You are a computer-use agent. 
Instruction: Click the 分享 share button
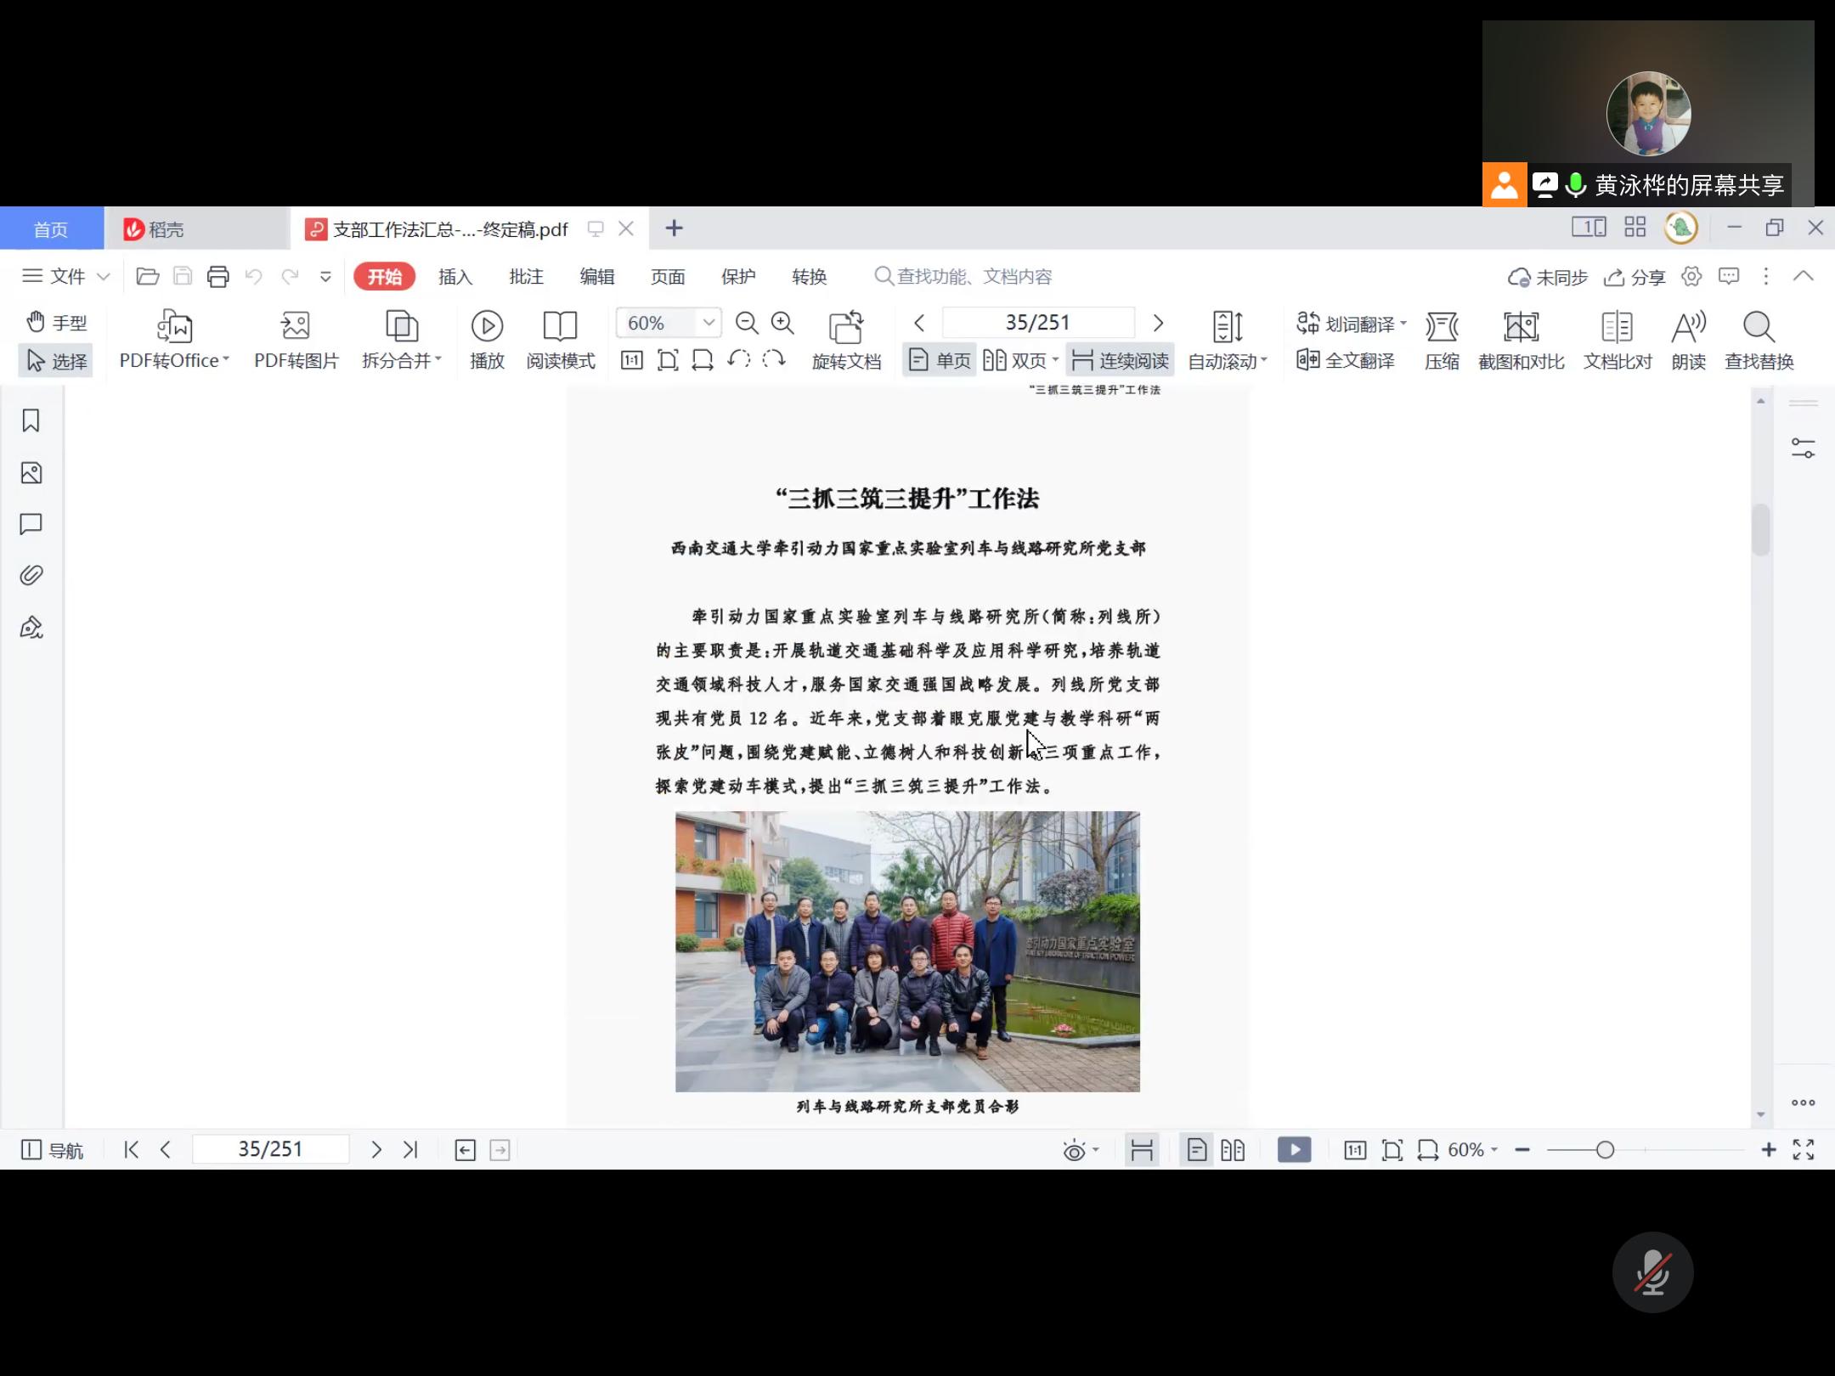tap(1635, 278)
